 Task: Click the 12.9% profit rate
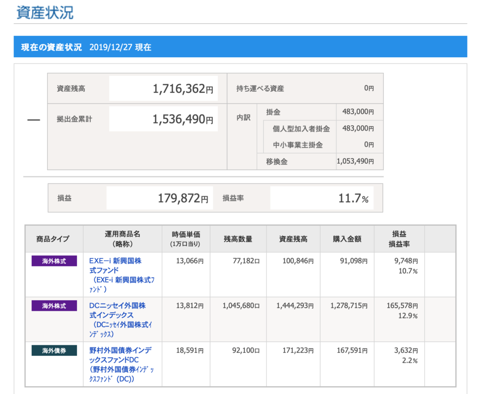(x=408, y=316)
